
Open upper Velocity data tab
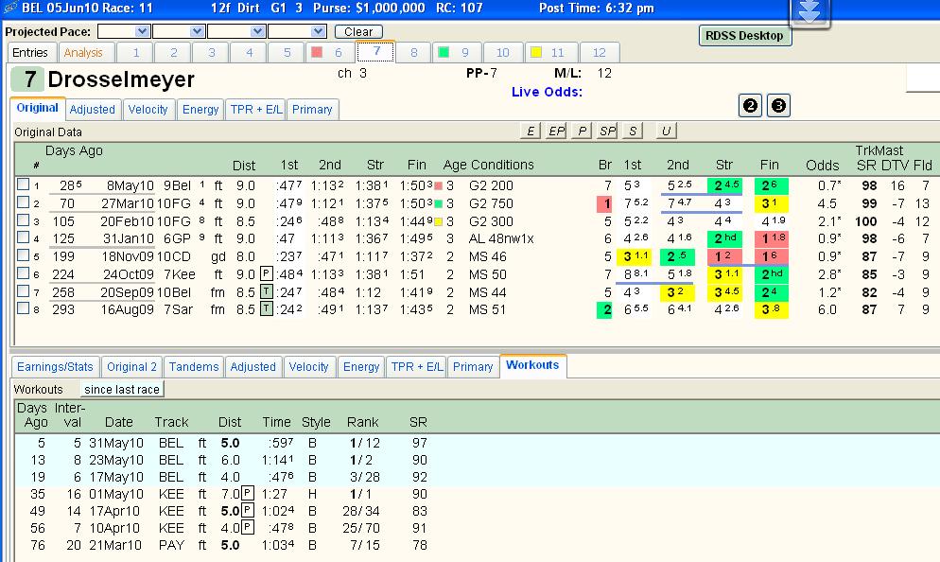click(148, 110)
